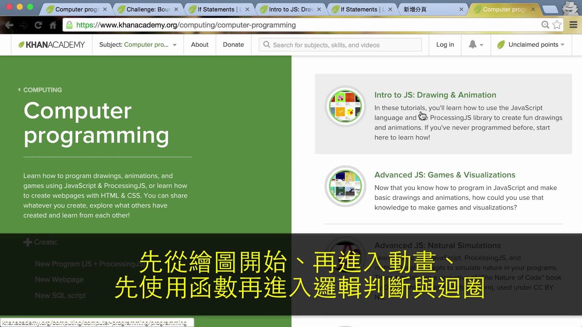Image resolution: width=582 pixels, height=327 pixels.
Task: Close the Challenge: Bouncy tab
Action: click(176, 9)
